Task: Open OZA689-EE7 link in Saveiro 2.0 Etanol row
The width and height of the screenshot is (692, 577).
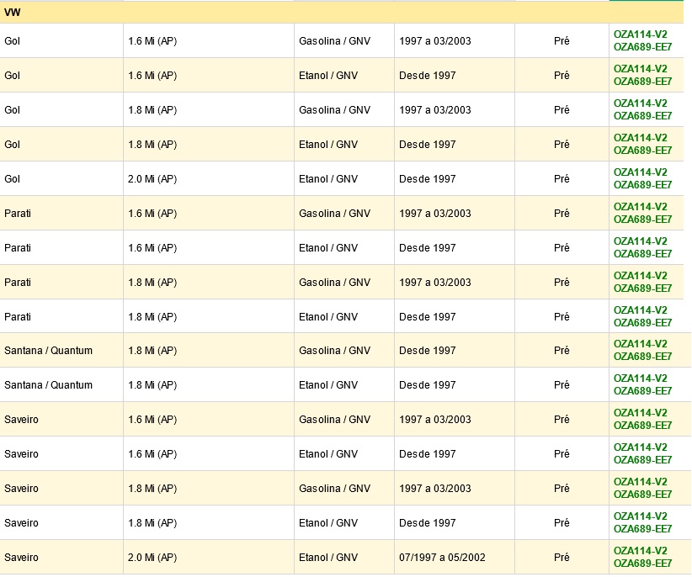Action: click(x=642, y=564)
